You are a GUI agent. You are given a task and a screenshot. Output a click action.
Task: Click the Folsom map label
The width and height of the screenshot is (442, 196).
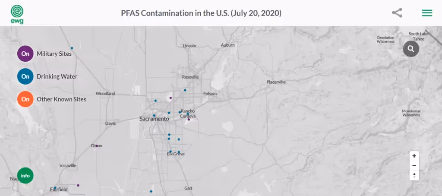[210, 94]
